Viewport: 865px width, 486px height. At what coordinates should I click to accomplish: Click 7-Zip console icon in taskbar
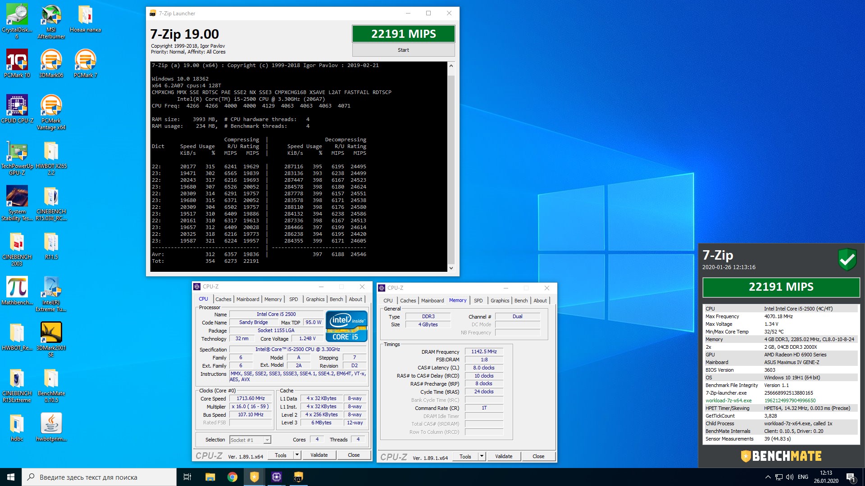click(x=298, y=477)
